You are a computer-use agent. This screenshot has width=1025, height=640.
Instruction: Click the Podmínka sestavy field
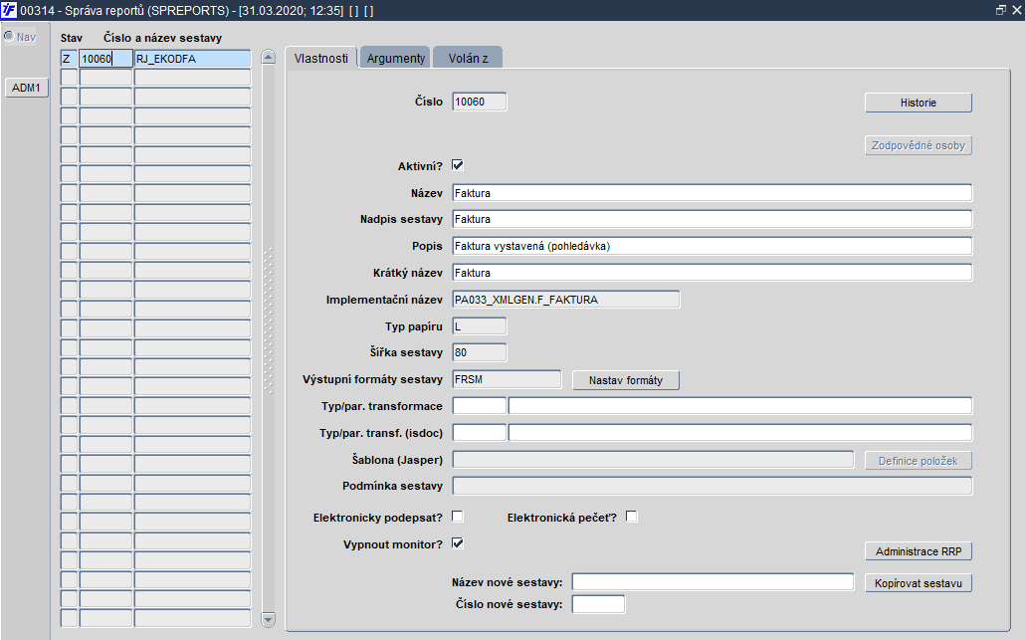[x=712, y=486]
